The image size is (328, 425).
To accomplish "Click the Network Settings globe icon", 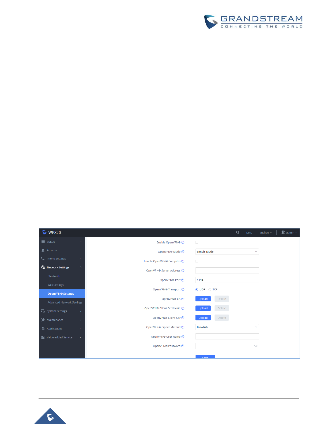I will (x=43, y=267).
